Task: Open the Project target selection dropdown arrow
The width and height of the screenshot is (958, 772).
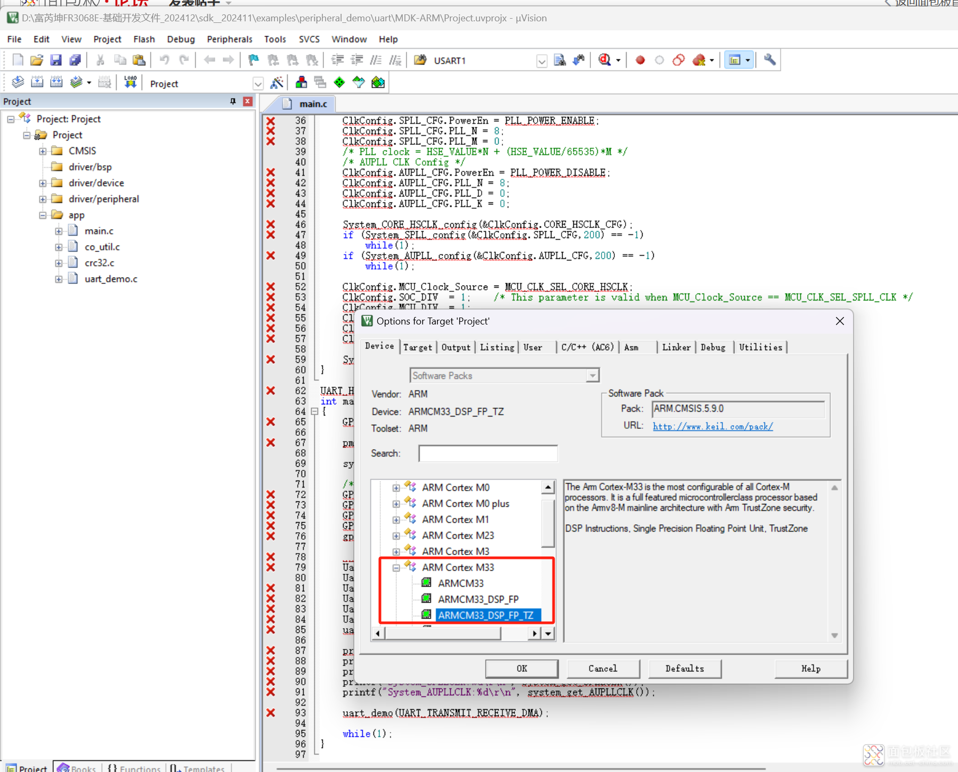Action: point(258,84)
